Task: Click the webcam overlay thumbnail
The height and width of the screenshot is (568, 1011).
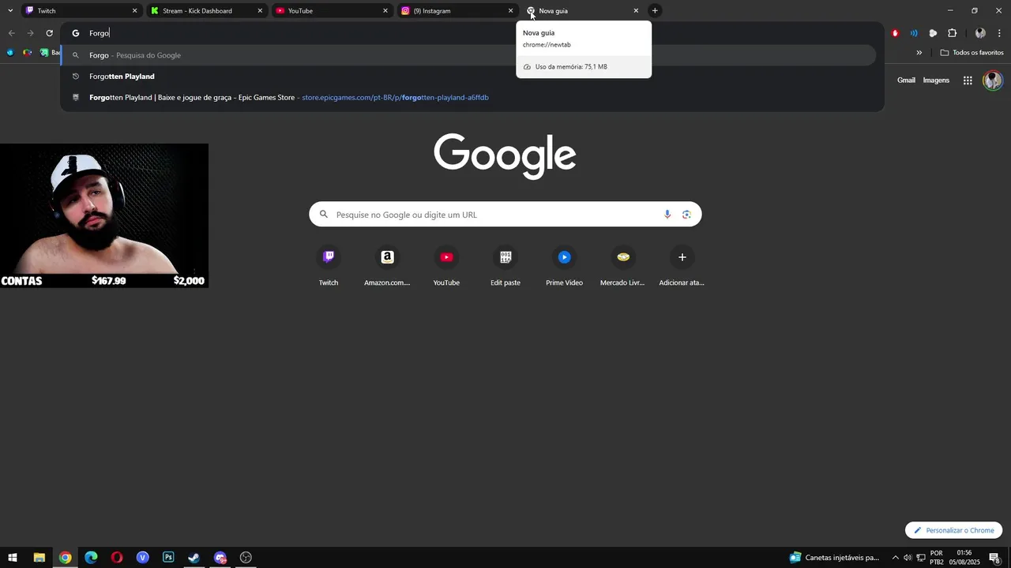Action: [x=104, y=215]
